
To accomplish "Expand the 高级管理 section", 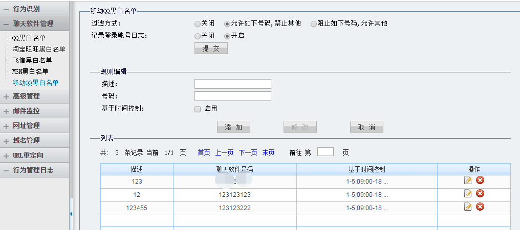I will 34,96.
